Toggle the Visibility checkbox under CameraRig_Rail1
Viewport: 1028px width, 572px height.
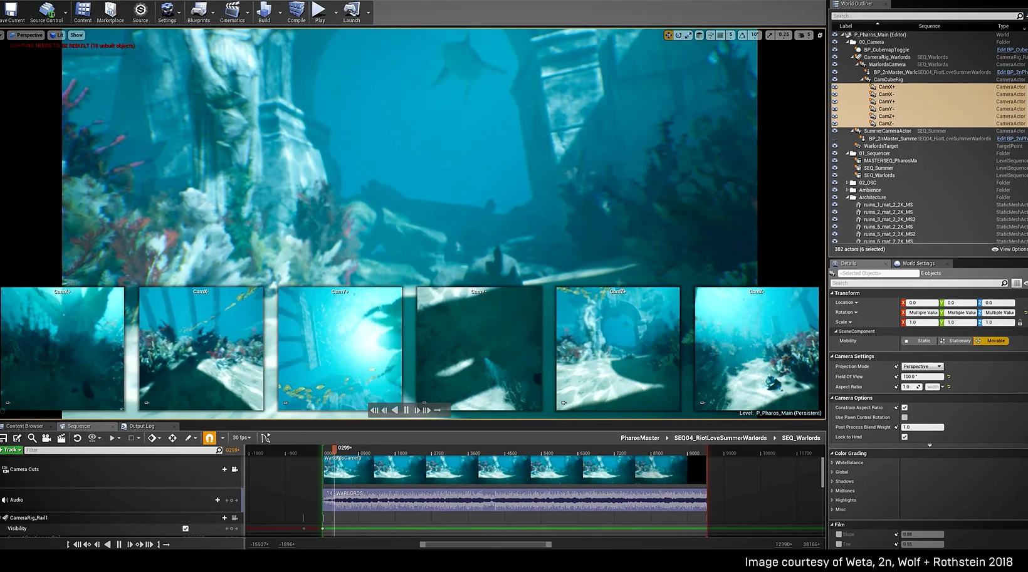(185, 528)
